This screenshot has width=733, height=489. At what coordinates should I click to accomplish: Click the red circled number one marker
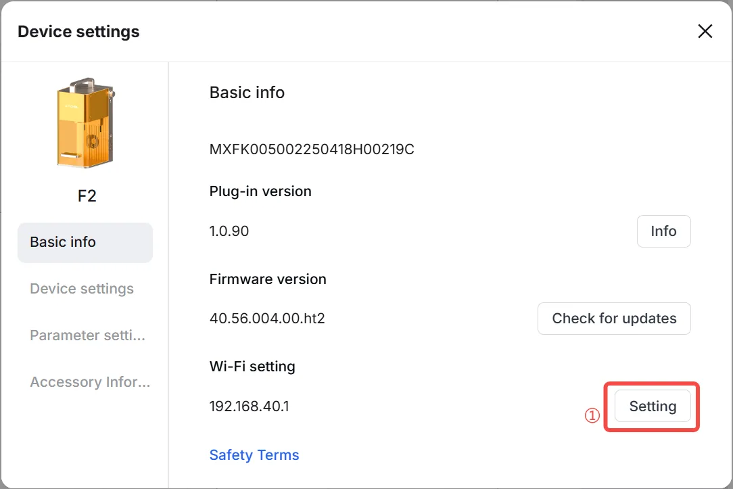(x=592, y=415)
